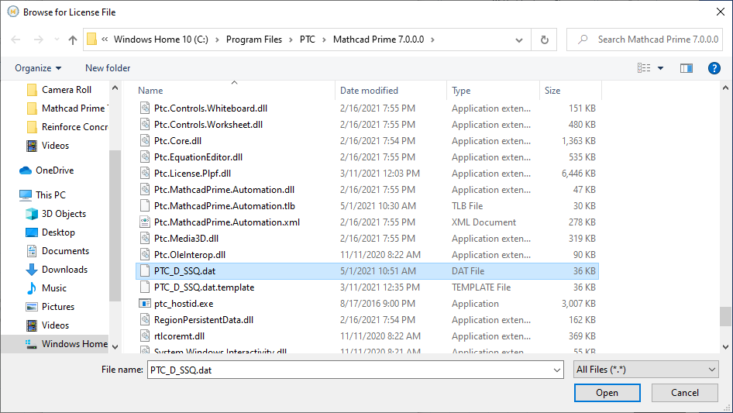The image size is (733, 413).
Task: Click the ptc_hostid.exe application icon
Action: tap(145, 304)
